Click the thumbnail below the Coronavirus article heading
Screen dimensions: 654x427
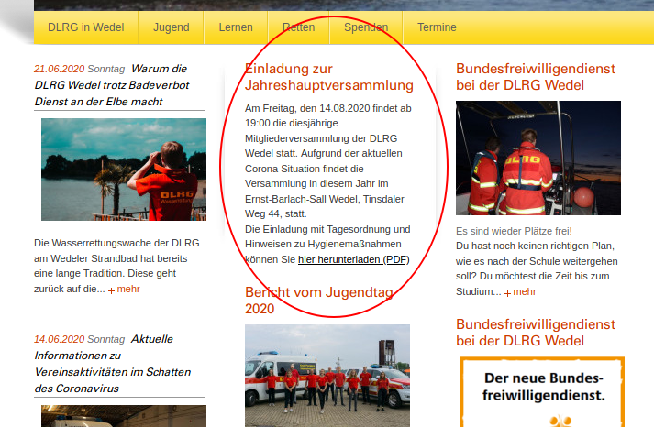[x=124, y=416]
